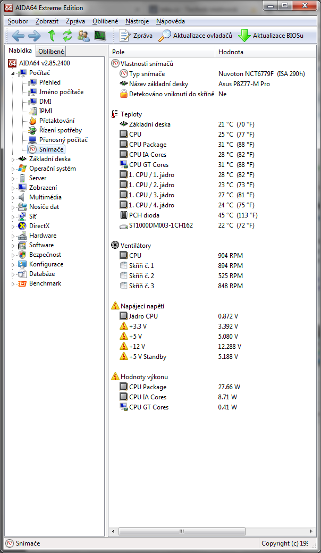The image size is (321, 553).
Task: Open the user management people icon
Action: coord(84,35)
